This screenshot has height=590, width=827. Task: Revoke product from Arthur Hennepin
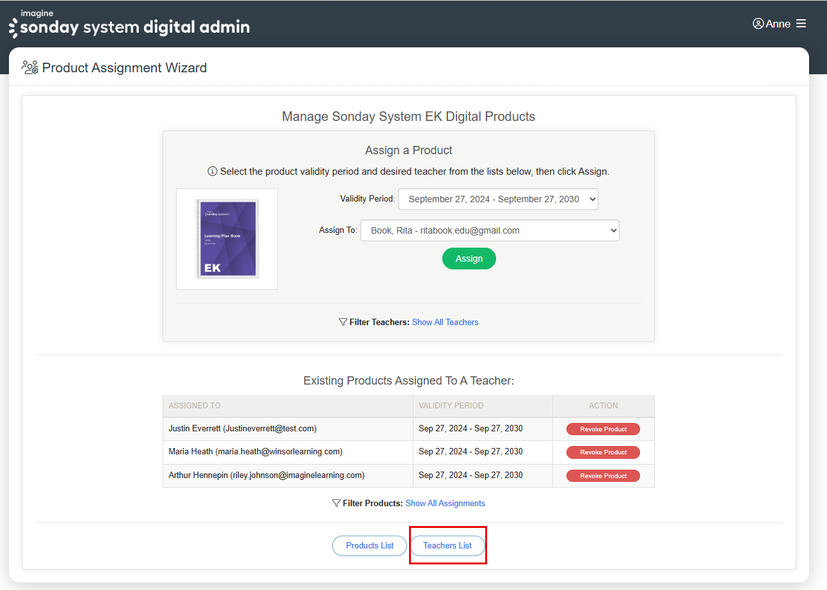tap(603, 475)
